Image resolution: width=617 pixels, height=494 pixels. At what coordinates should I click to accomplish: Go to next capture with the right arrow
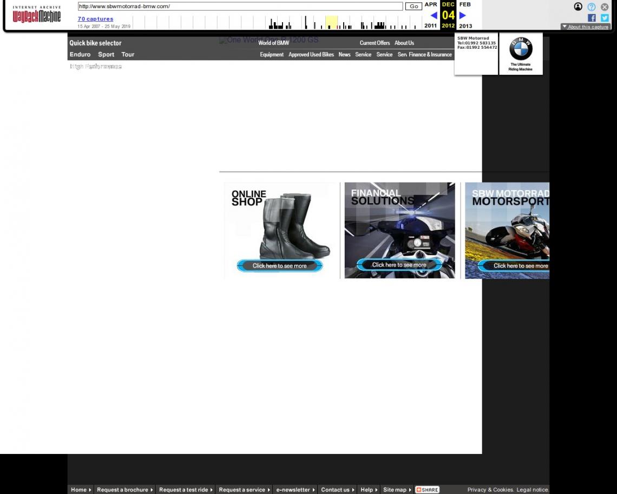463,15
